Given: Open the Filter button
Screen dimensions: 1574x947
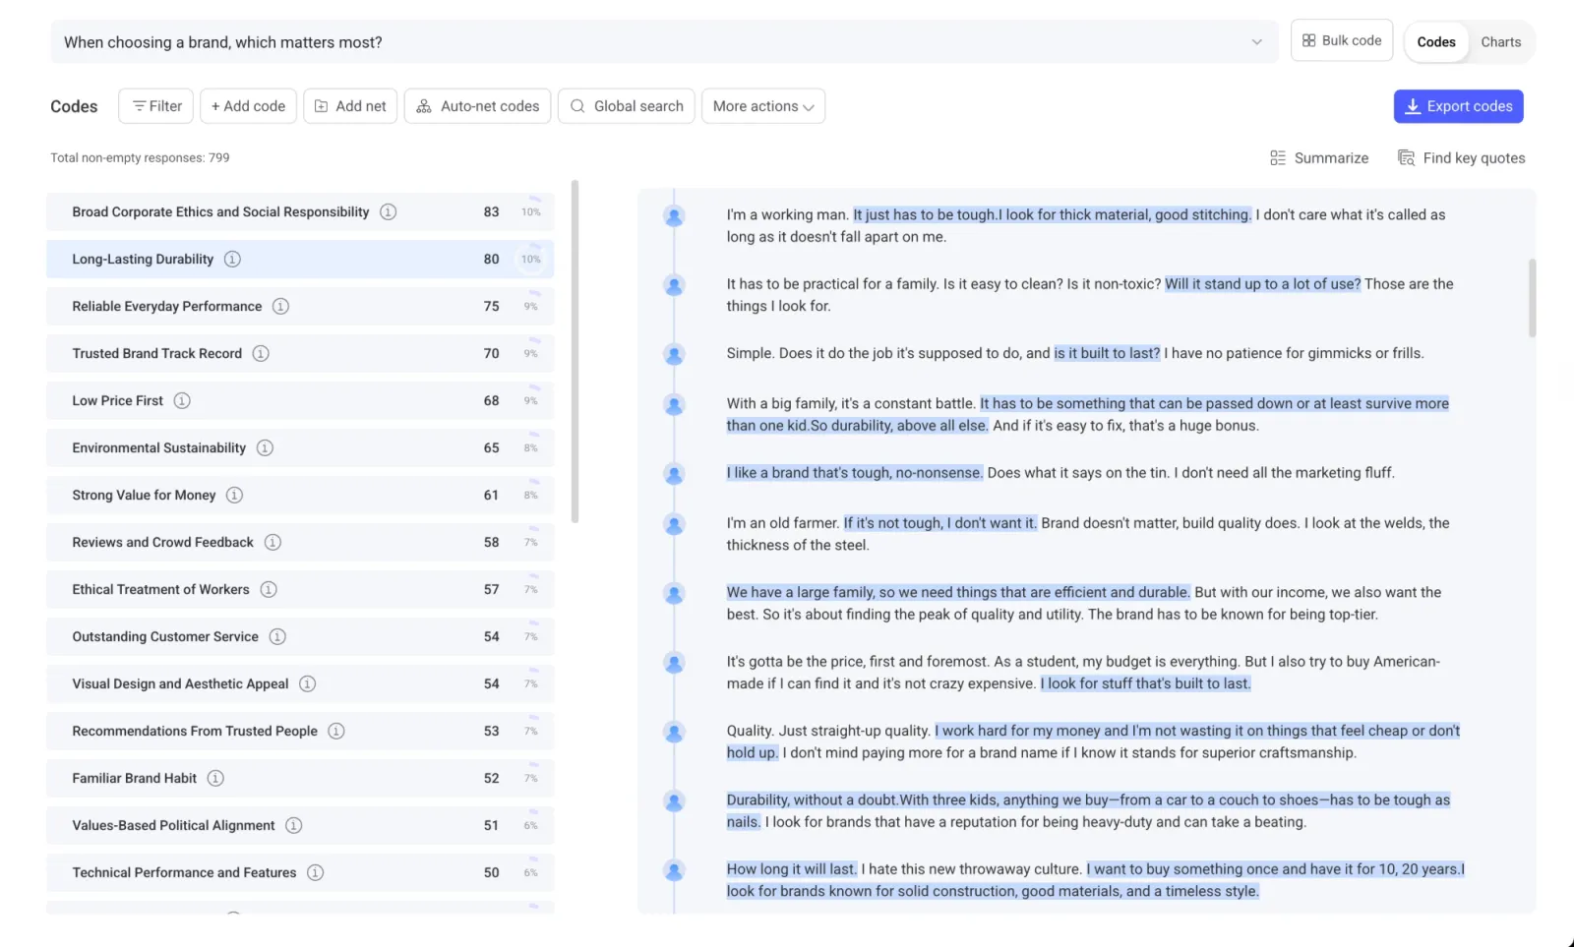Looking at the screenshot, I should click(x=155, y=106).
